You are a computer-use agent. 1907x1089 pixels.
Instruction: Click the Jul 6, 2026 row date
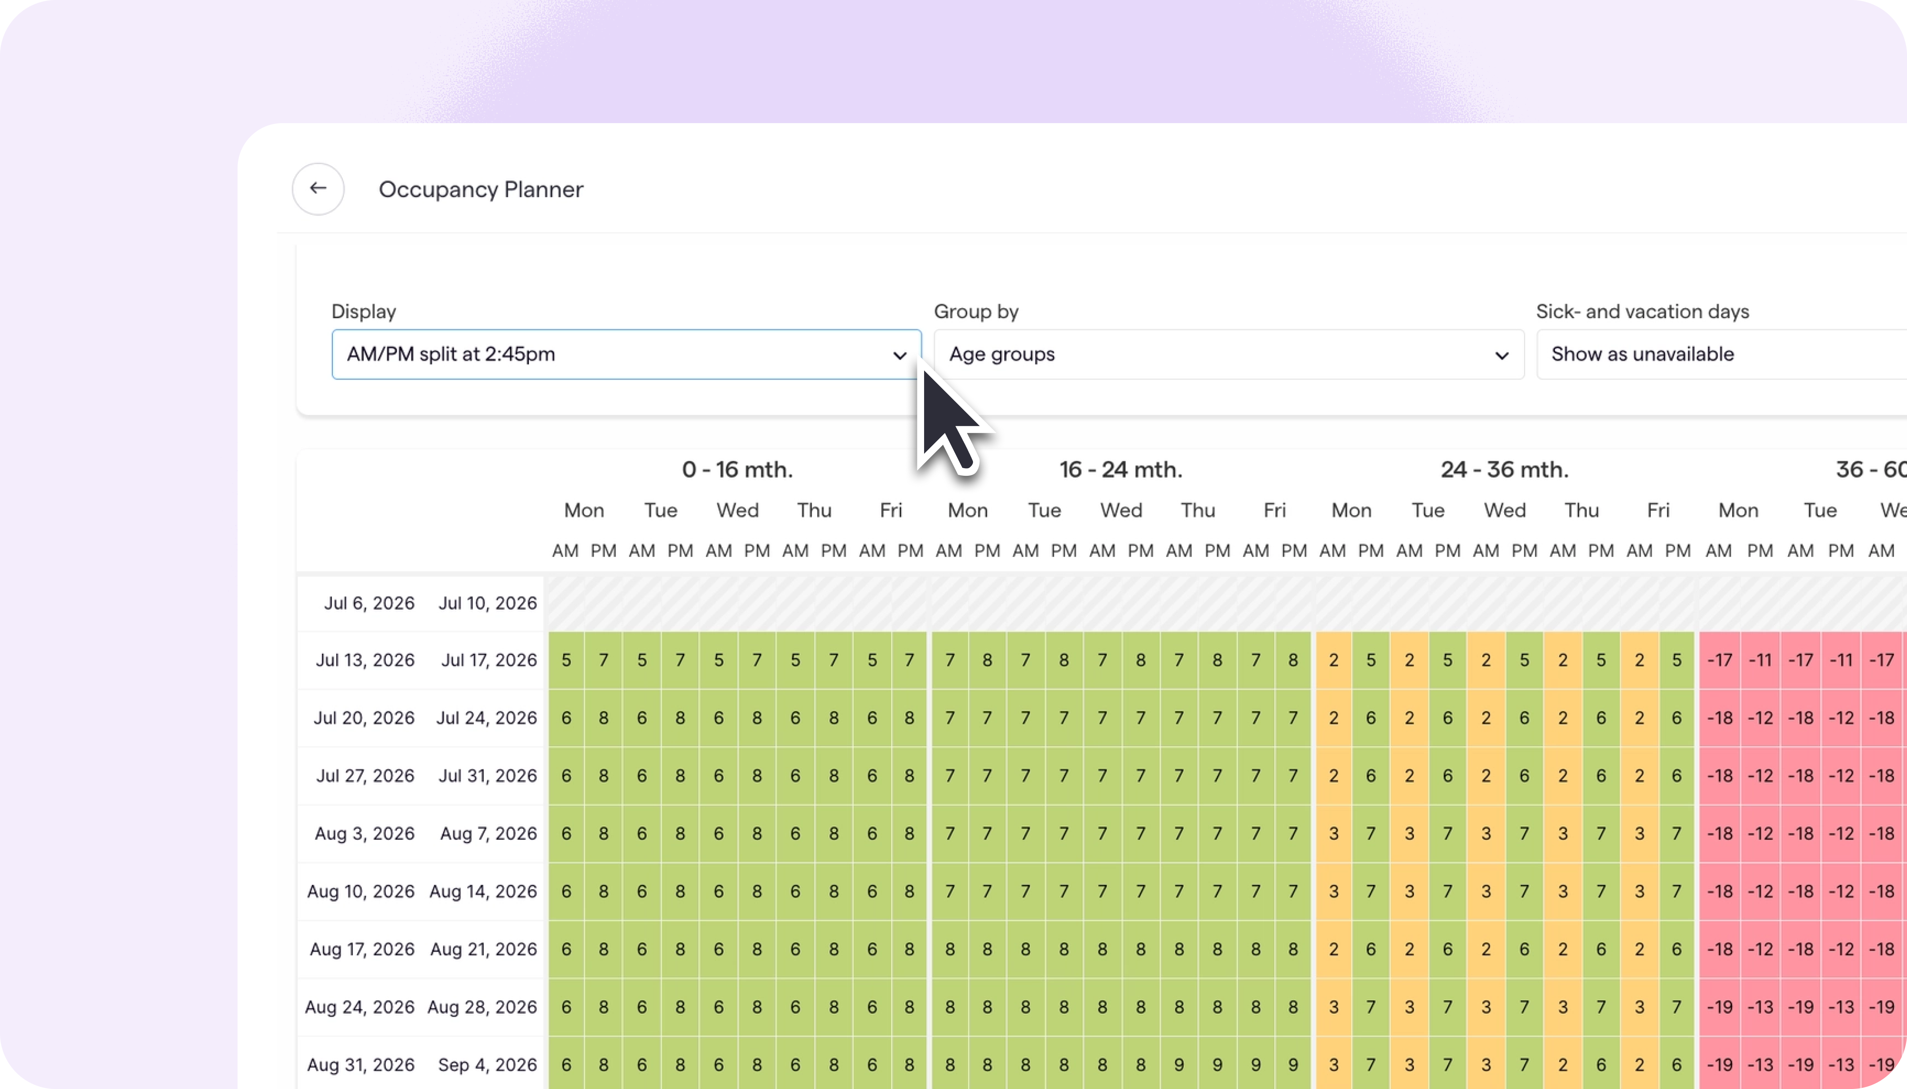tap(369, 603)
